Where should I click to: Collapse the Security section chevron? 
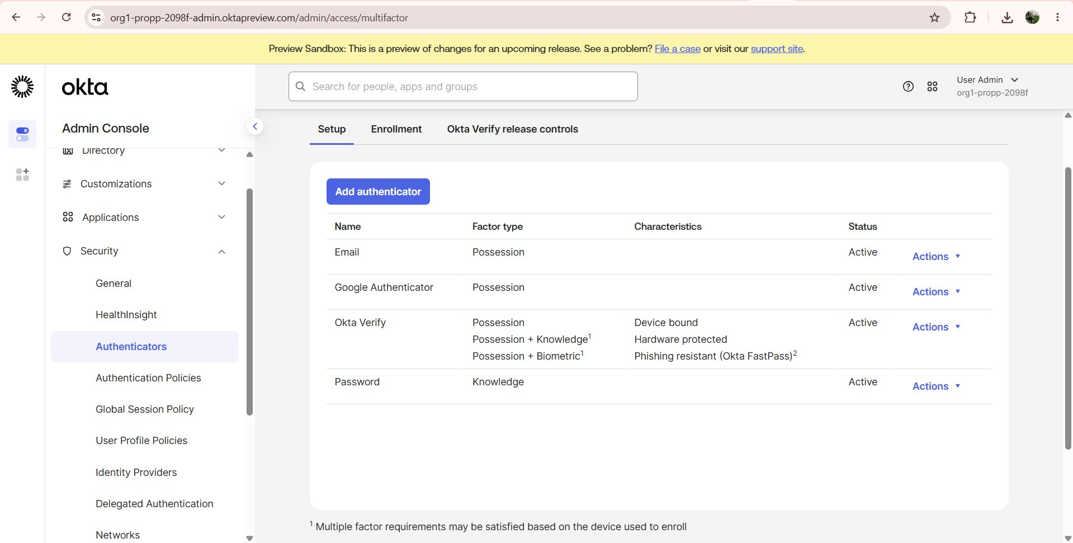[221, 251]
